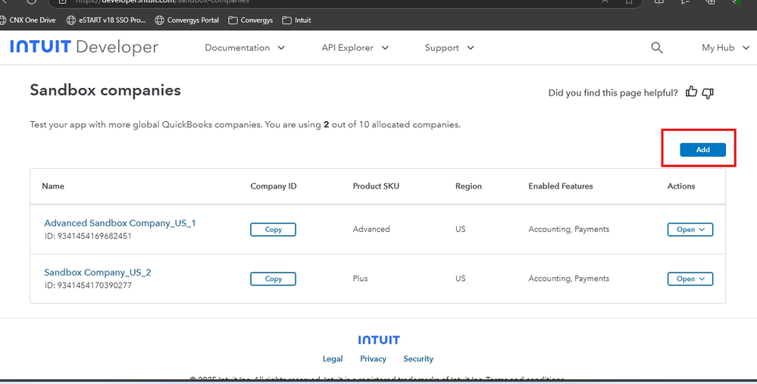757x384 pixels.
Task: Open the Intuit bookmarks folder
Action: 296,20
